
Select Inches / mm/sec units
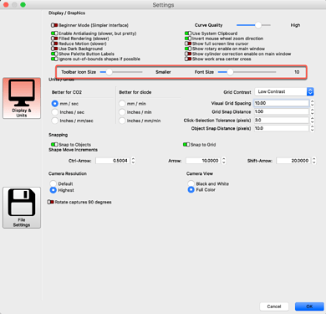click(x=55, y=121)
